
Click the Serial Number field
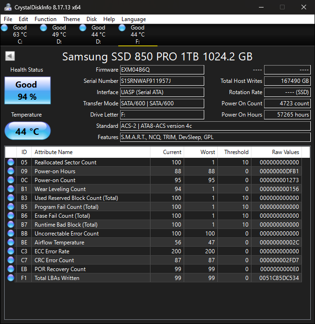pyautogui.click(x=162, y=81)
